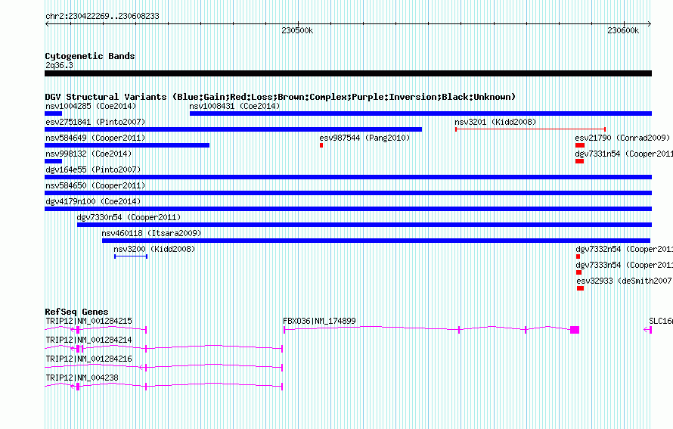Select variant label esv2751841 (Pinto2007)

point(95,122)
